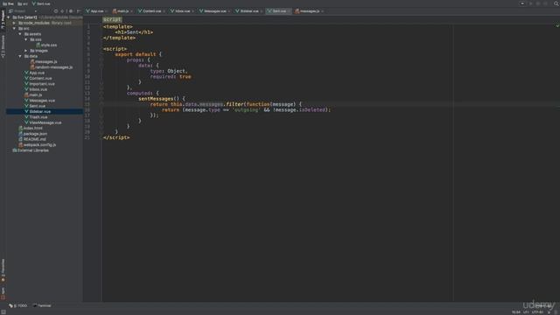This screenshot has height=315, width=560.
Task: Click the green inspection checkmark indicator
Action: (557, 25)
